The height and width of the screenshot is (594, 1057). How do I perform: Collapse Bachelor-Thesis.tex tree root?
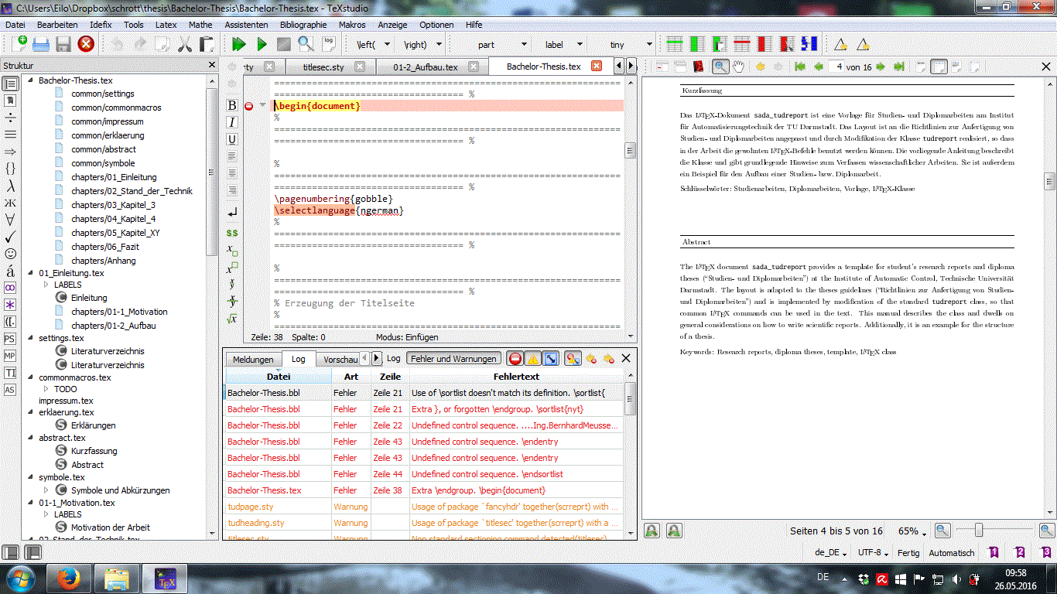31,80
